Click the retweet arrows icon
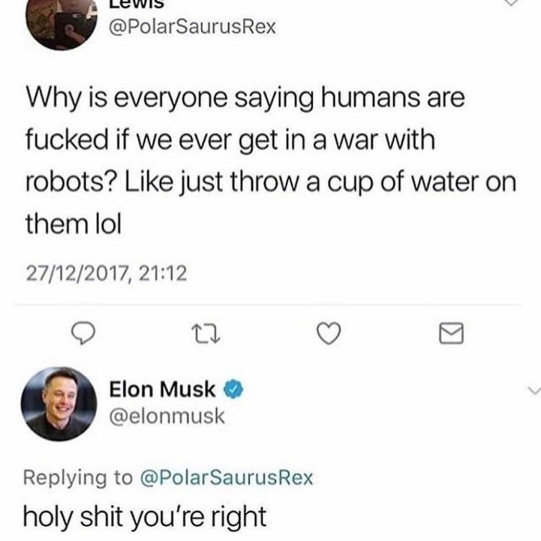 pyautogui.click(x=203, y=335)
